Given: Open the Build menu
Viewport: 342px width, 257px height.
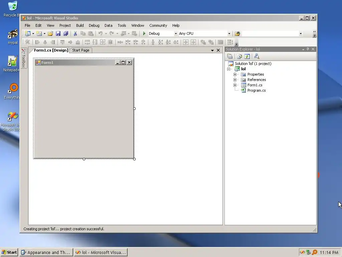Looking at the screenshot, I should coord(80,25).
